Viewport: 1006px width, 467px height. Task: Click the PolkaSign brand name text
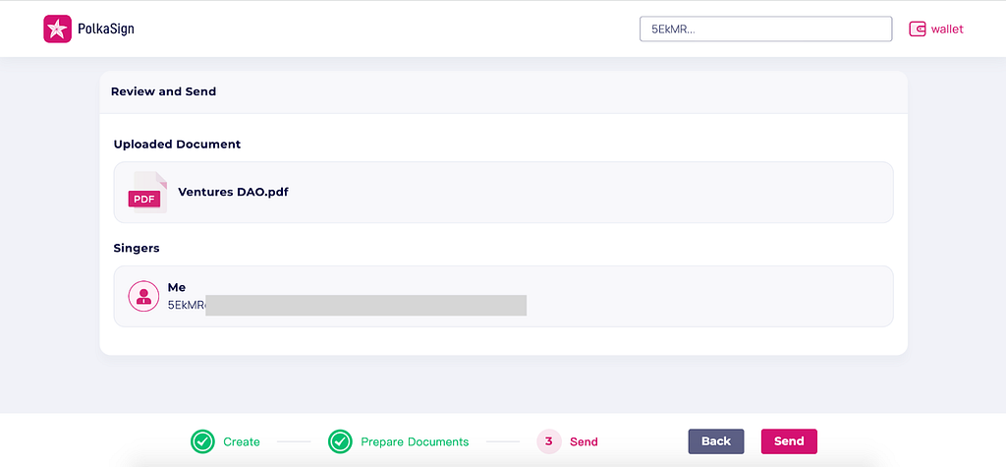(106, 29)
